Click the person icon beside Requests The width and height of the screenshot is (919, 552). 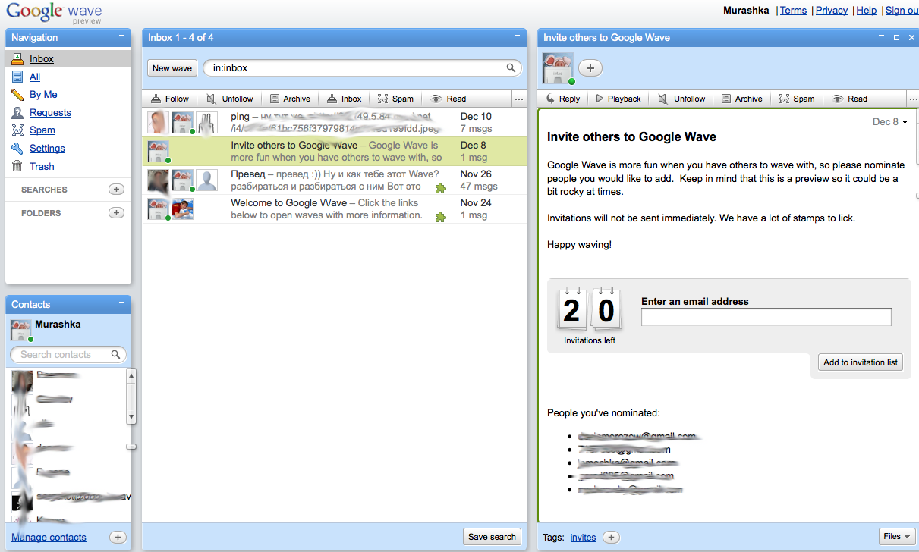[x=17, y=112]
